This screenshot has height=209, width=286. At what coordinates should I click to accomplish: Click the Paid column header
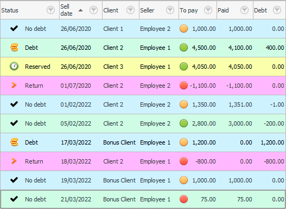click(235, 10)
